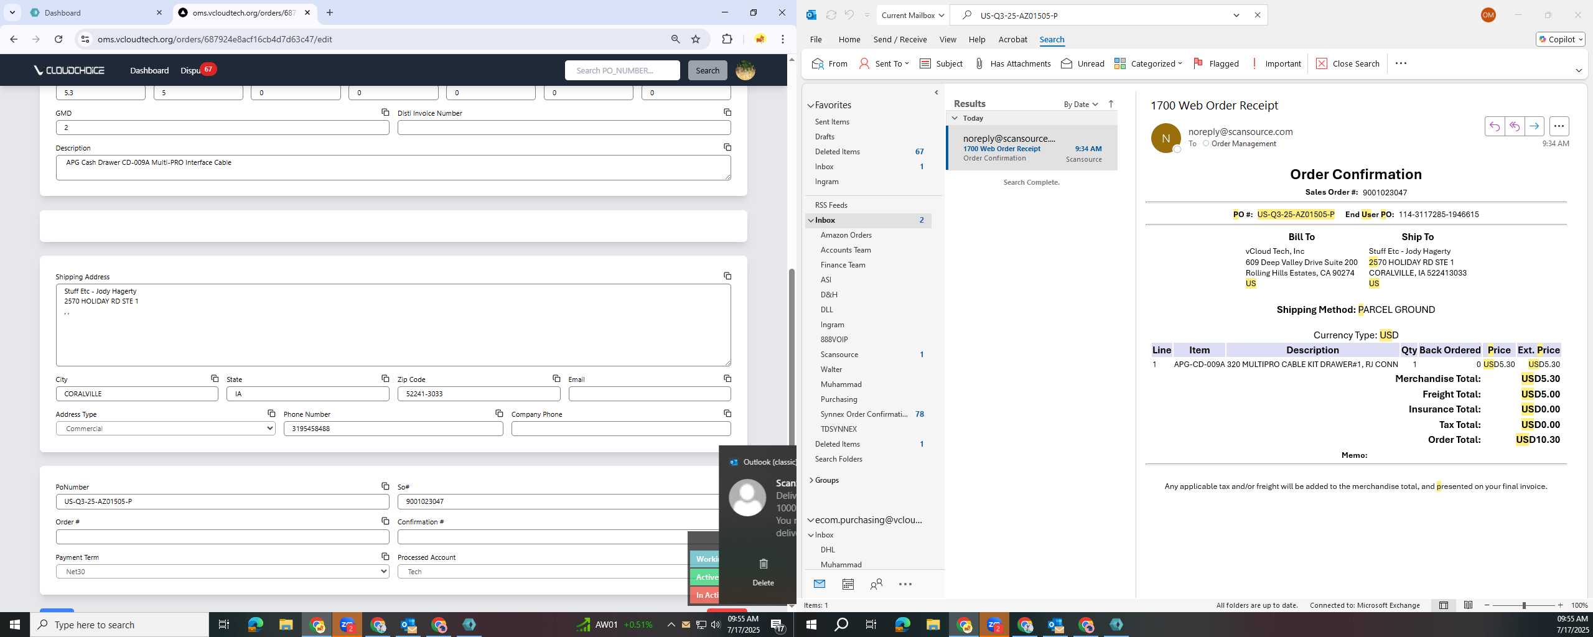Forward the Web Order Receipt email
The width and height of the screenshot is (1593, 637).
(x=1534, y=126)
